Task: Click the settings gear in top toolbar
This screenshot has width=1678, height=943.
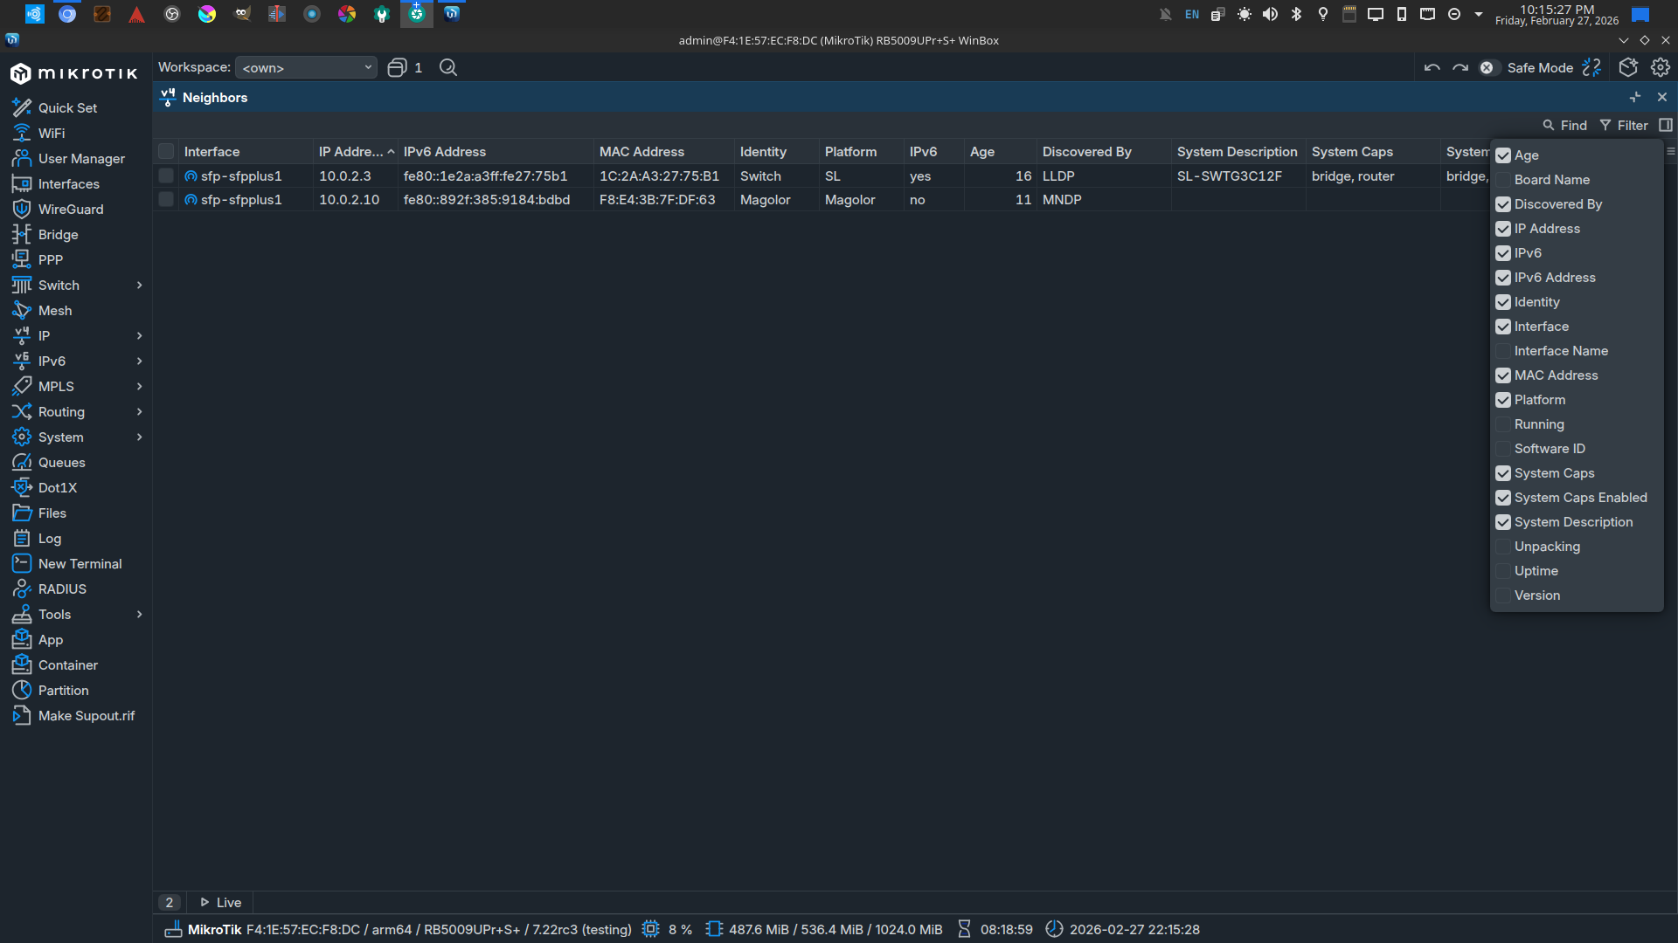Action: click(1661, 68)
